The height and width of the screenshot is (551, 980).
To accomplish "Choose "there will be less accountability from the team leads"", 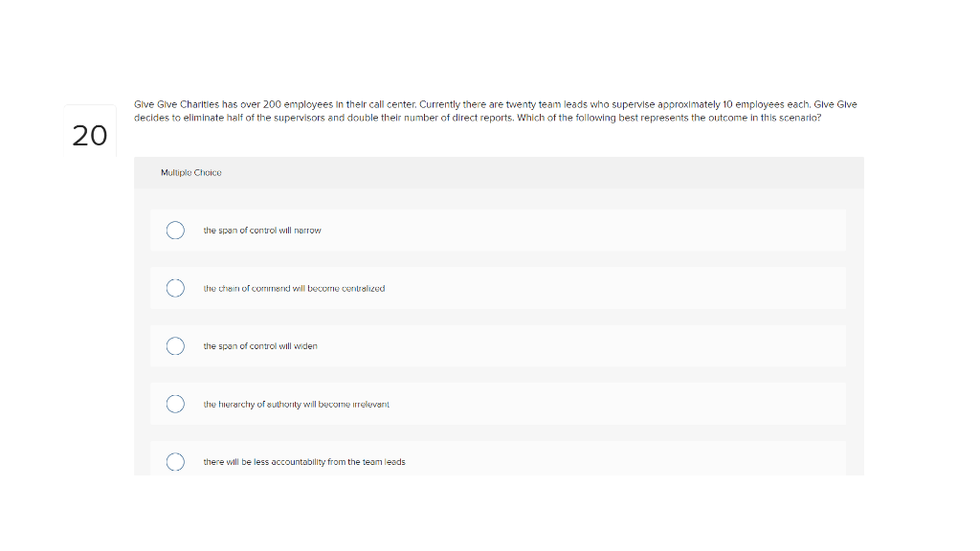I will coord(304,461).
